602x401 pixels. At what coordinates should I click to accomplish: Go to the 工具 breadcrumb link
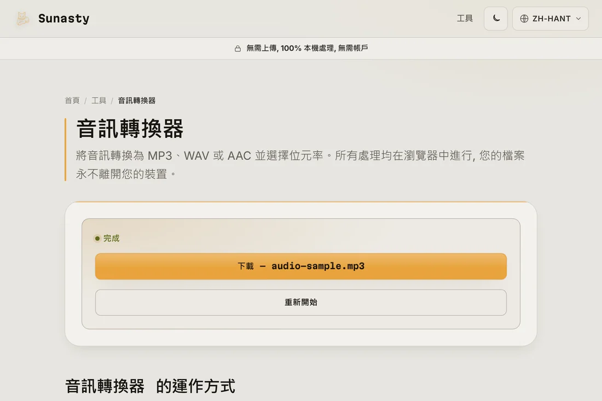99,101
